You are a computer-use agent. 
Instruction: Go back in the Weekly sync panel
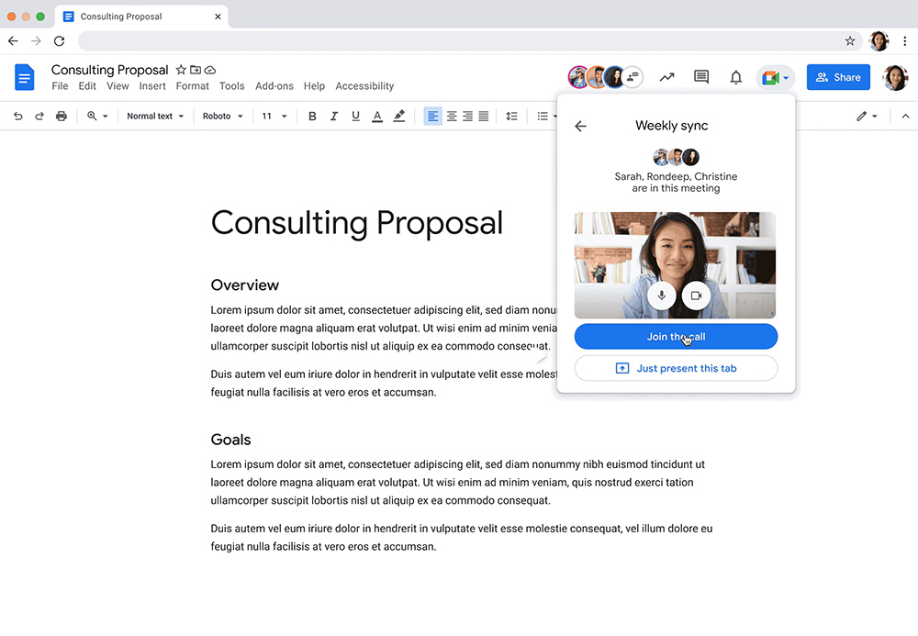click(580, 126)
